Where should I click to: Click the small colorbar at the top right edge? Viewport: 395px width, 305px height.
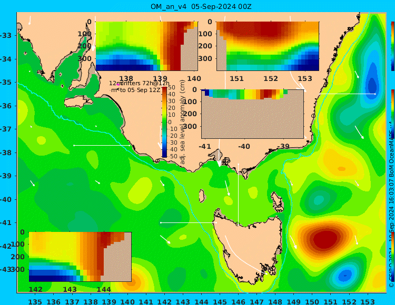(393, 46)
